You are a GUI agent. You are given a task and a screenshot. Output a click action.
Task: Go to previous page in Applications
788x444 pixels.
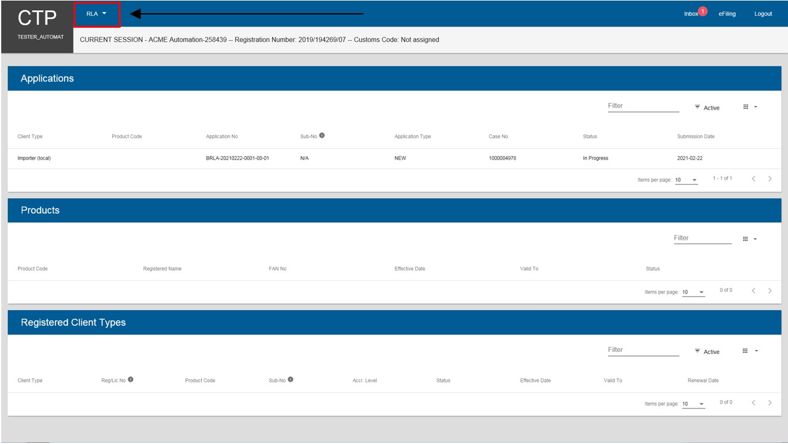(754, 179)
